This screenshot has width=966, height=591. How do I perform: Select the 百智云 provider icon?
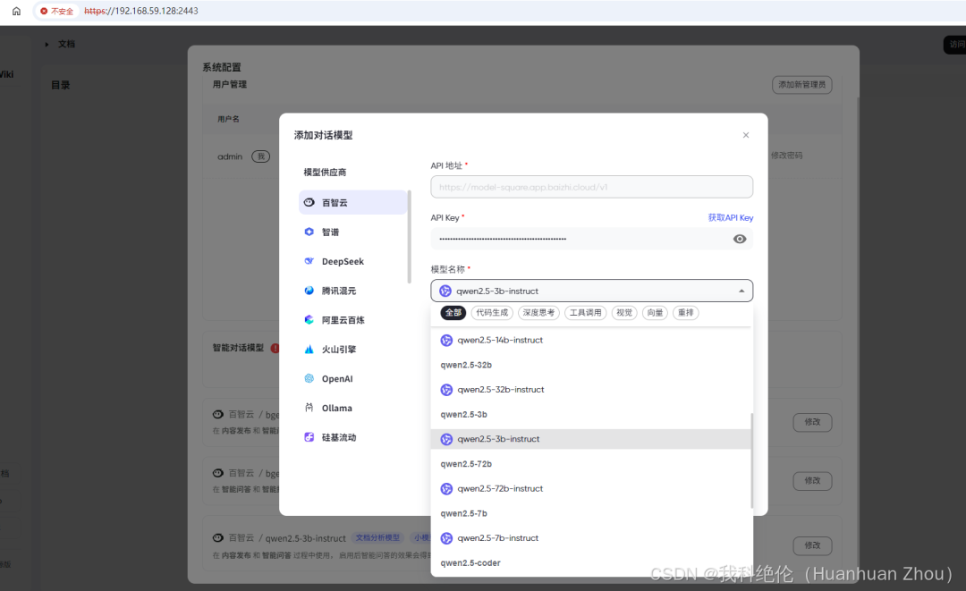pos(309,202)
